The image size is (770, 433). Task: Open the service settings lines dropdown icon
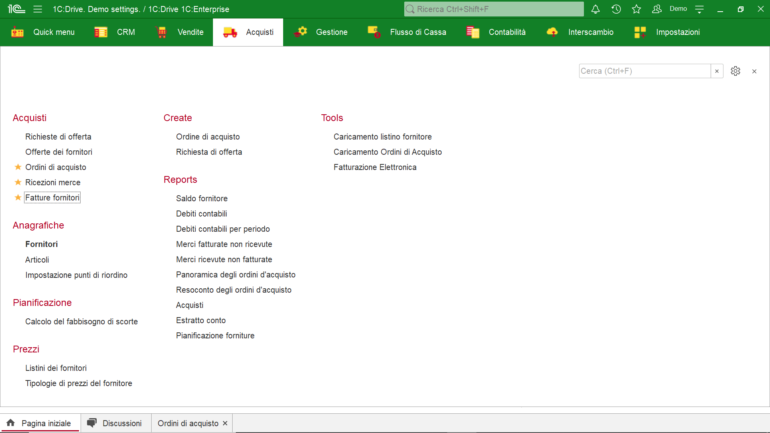point(699,9)
